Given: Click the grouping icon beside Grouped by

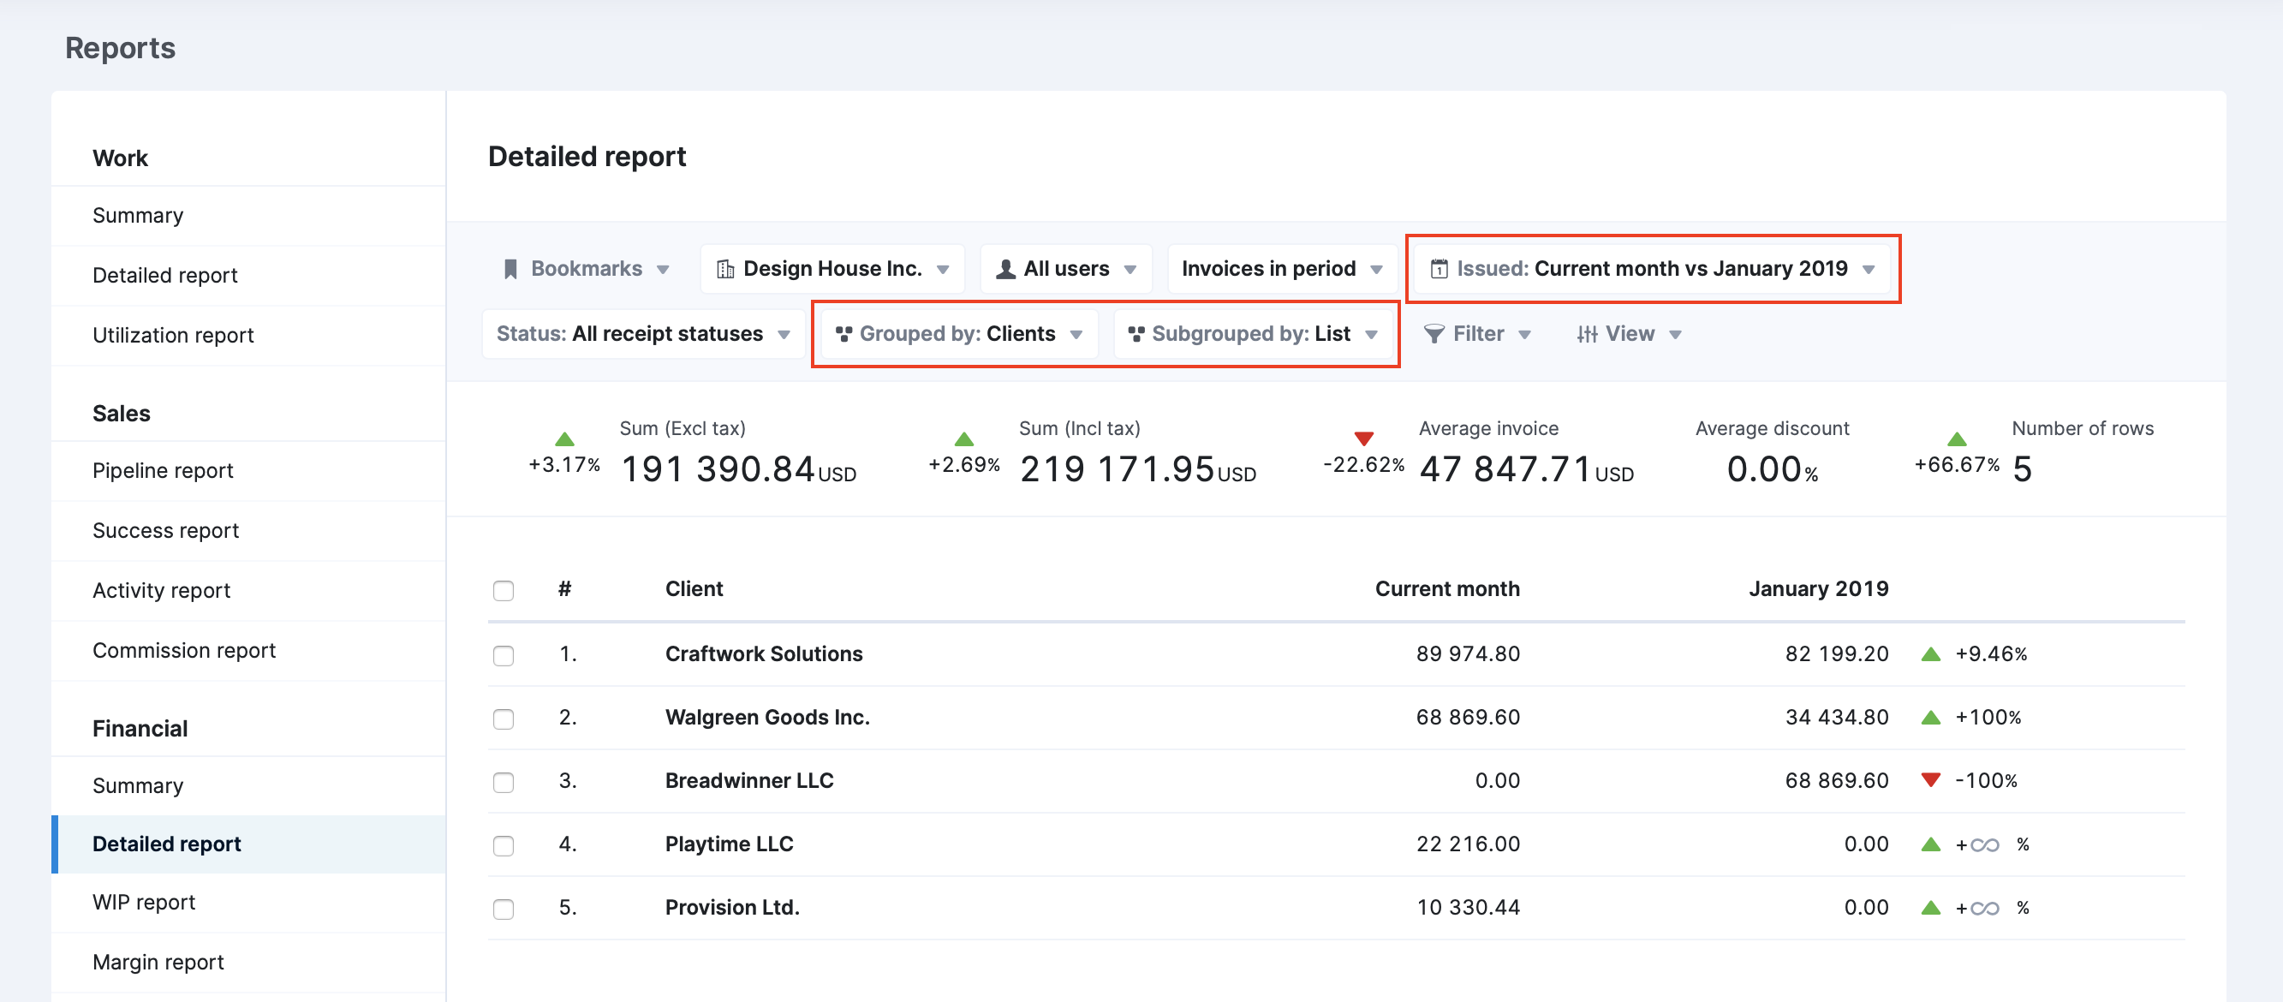Looking at the screenshot, I should [x=843, y=334].
